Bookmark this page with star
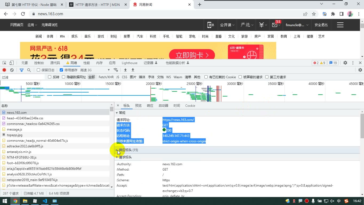 tap(314, 14)
